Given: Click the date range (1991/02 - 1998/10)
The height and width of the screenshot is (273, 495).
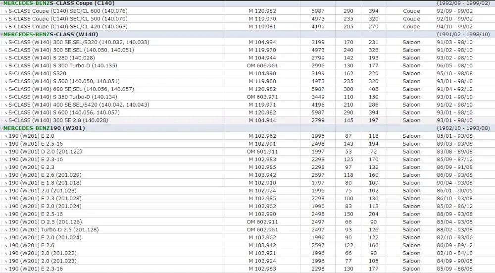Looking at the screenshot, I should pos(463,35).
